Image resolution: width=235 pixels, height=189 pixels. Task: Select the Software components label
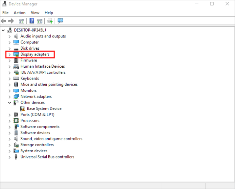(40, 126)
